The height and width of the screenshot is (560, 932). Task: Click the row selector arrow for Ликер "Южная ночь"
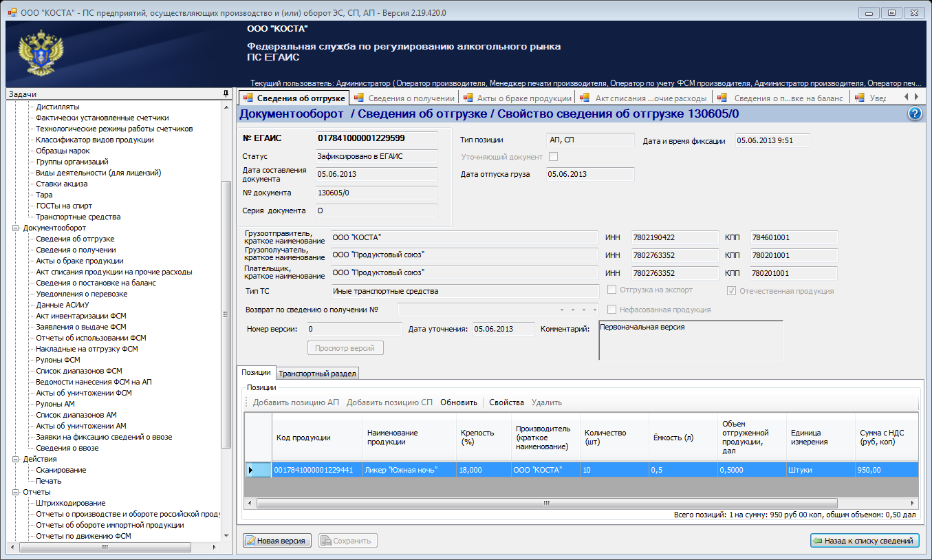point(258,470)
